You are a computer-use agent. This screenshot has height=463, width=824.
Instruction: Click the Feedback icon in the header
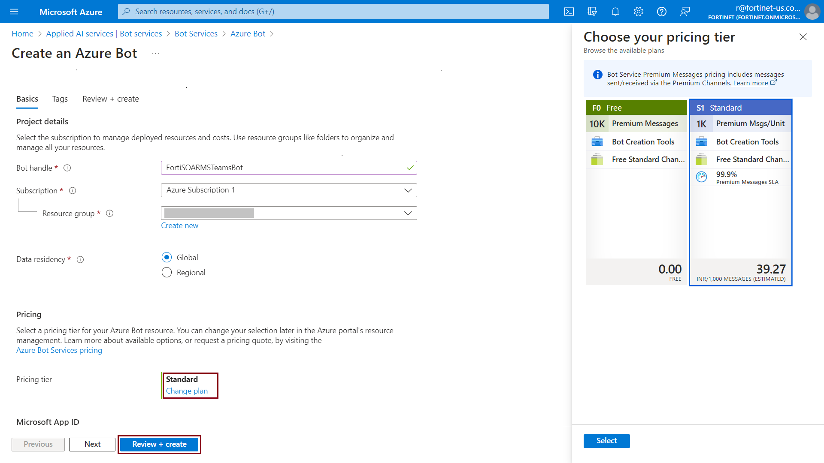(x=685, y=12)
